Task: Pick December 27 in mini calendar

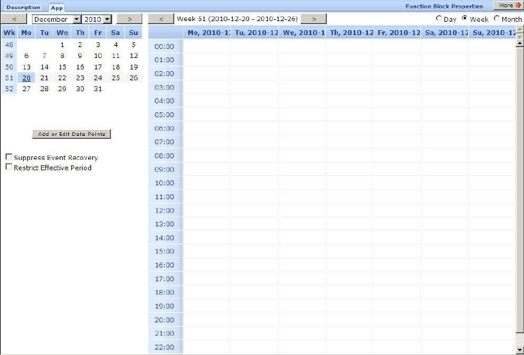Action: point(27,89)
